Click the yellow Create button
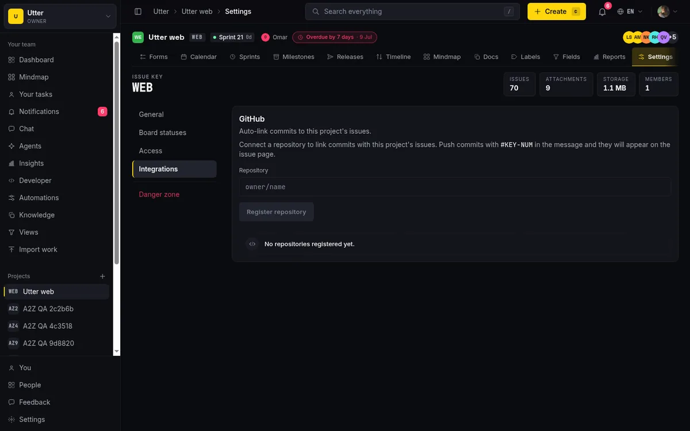The width and height of the screenshot is (690, 431). tap(557, 11)
